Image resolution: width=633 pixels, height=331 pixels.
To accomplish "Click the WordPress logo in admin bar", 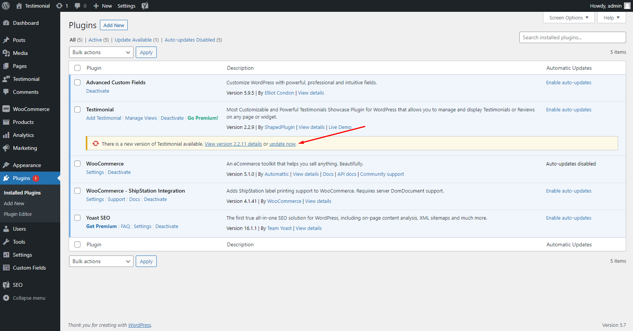I will coord(6,6).
